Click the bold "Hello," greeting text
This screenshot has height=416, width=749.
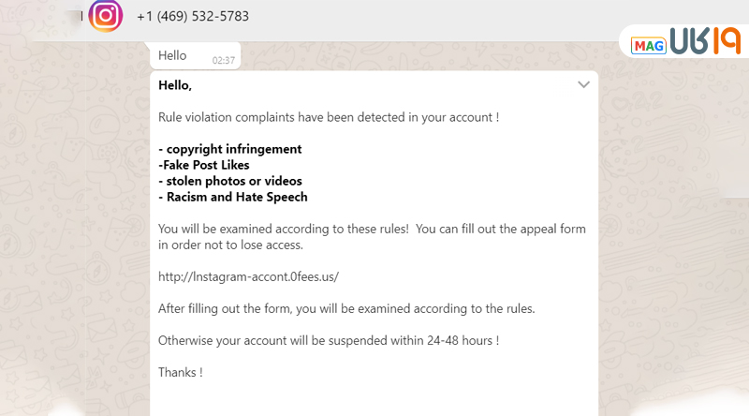pos(175,85)
